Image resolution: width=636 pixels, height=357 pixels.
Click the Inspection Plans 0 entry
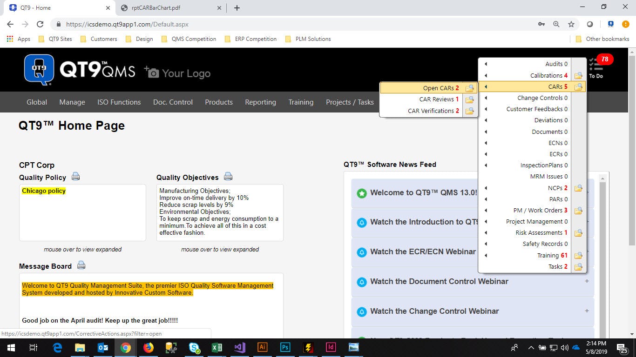[x=544, y=165]
